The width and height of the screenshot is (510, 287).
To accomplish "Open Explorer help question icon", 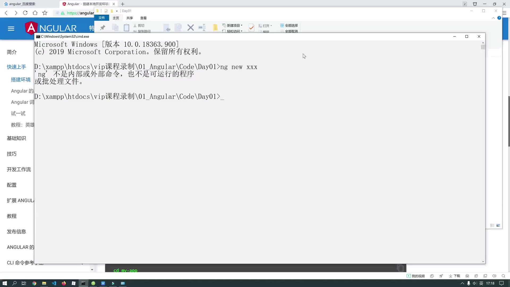I will (x=499, y=18).
